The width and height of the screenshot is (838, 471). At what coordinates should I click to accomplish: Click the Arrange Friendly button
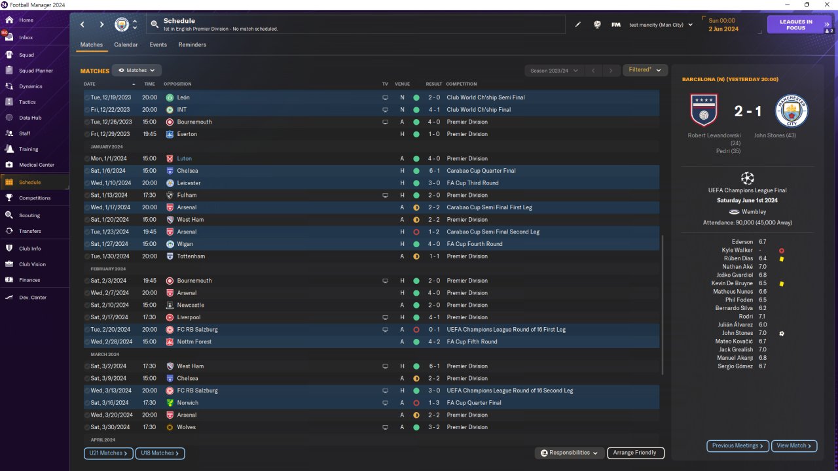(x=636, y=453)
